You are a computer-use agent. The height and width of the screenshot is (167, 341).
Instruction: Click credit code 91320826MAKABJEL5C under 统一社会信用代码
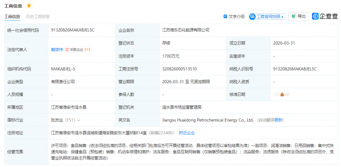coord(73,30)
